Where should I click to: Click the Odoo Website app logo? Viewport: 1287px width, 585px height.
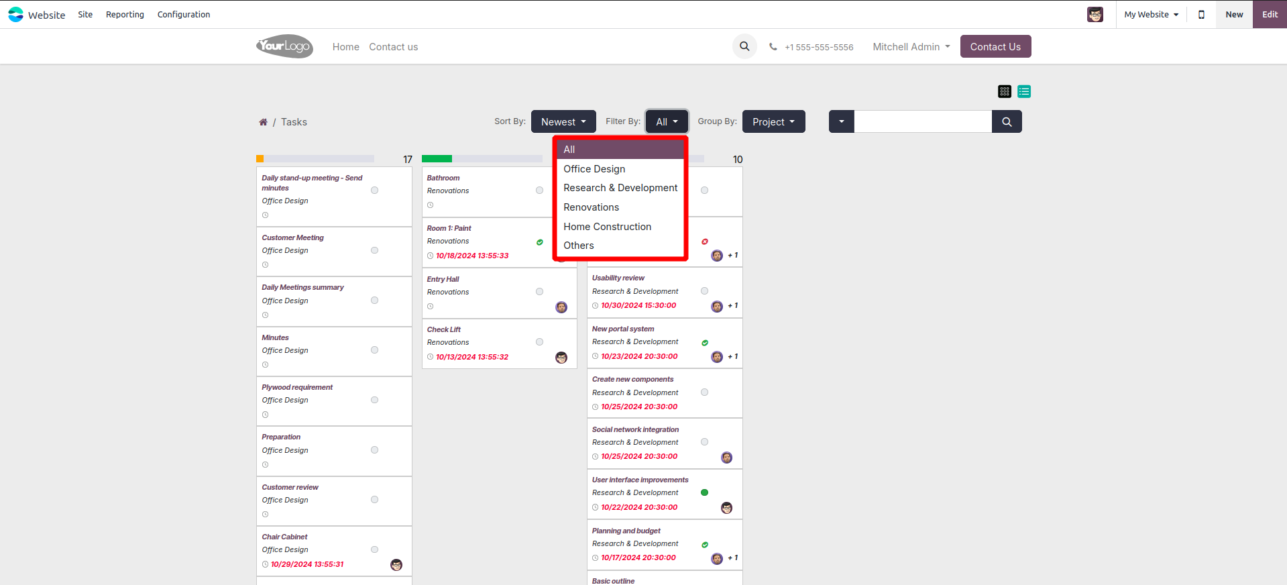[15, 14]
